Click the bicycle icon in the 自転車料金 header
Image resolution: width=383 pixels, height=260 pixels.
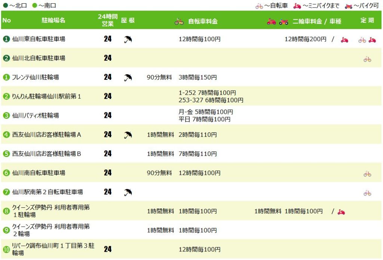click(x=179, y=22)
